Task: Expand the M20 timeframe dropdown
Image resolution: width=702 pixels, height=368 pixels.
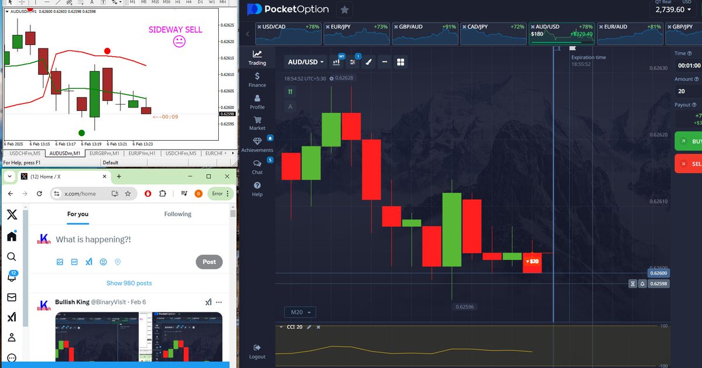Action: click(x=300, y=312)
